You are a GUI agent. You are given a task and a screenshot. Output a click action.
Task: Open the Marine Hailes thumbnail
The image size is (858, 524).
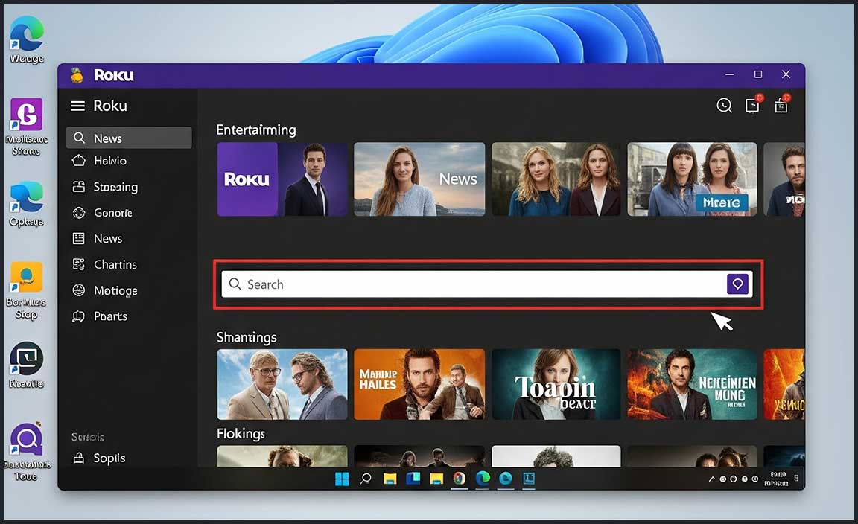click(x=419, y=385)
